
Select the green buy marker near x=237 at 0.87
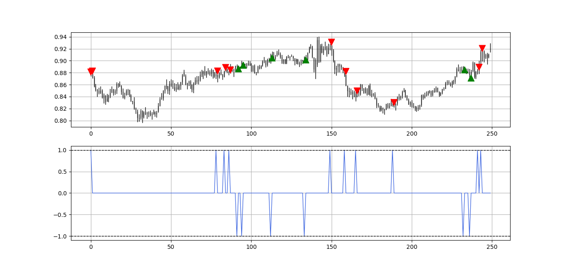tap(471, 78)
